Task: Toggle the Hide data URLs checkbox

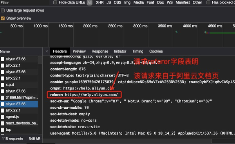Action: click(55, 2)
